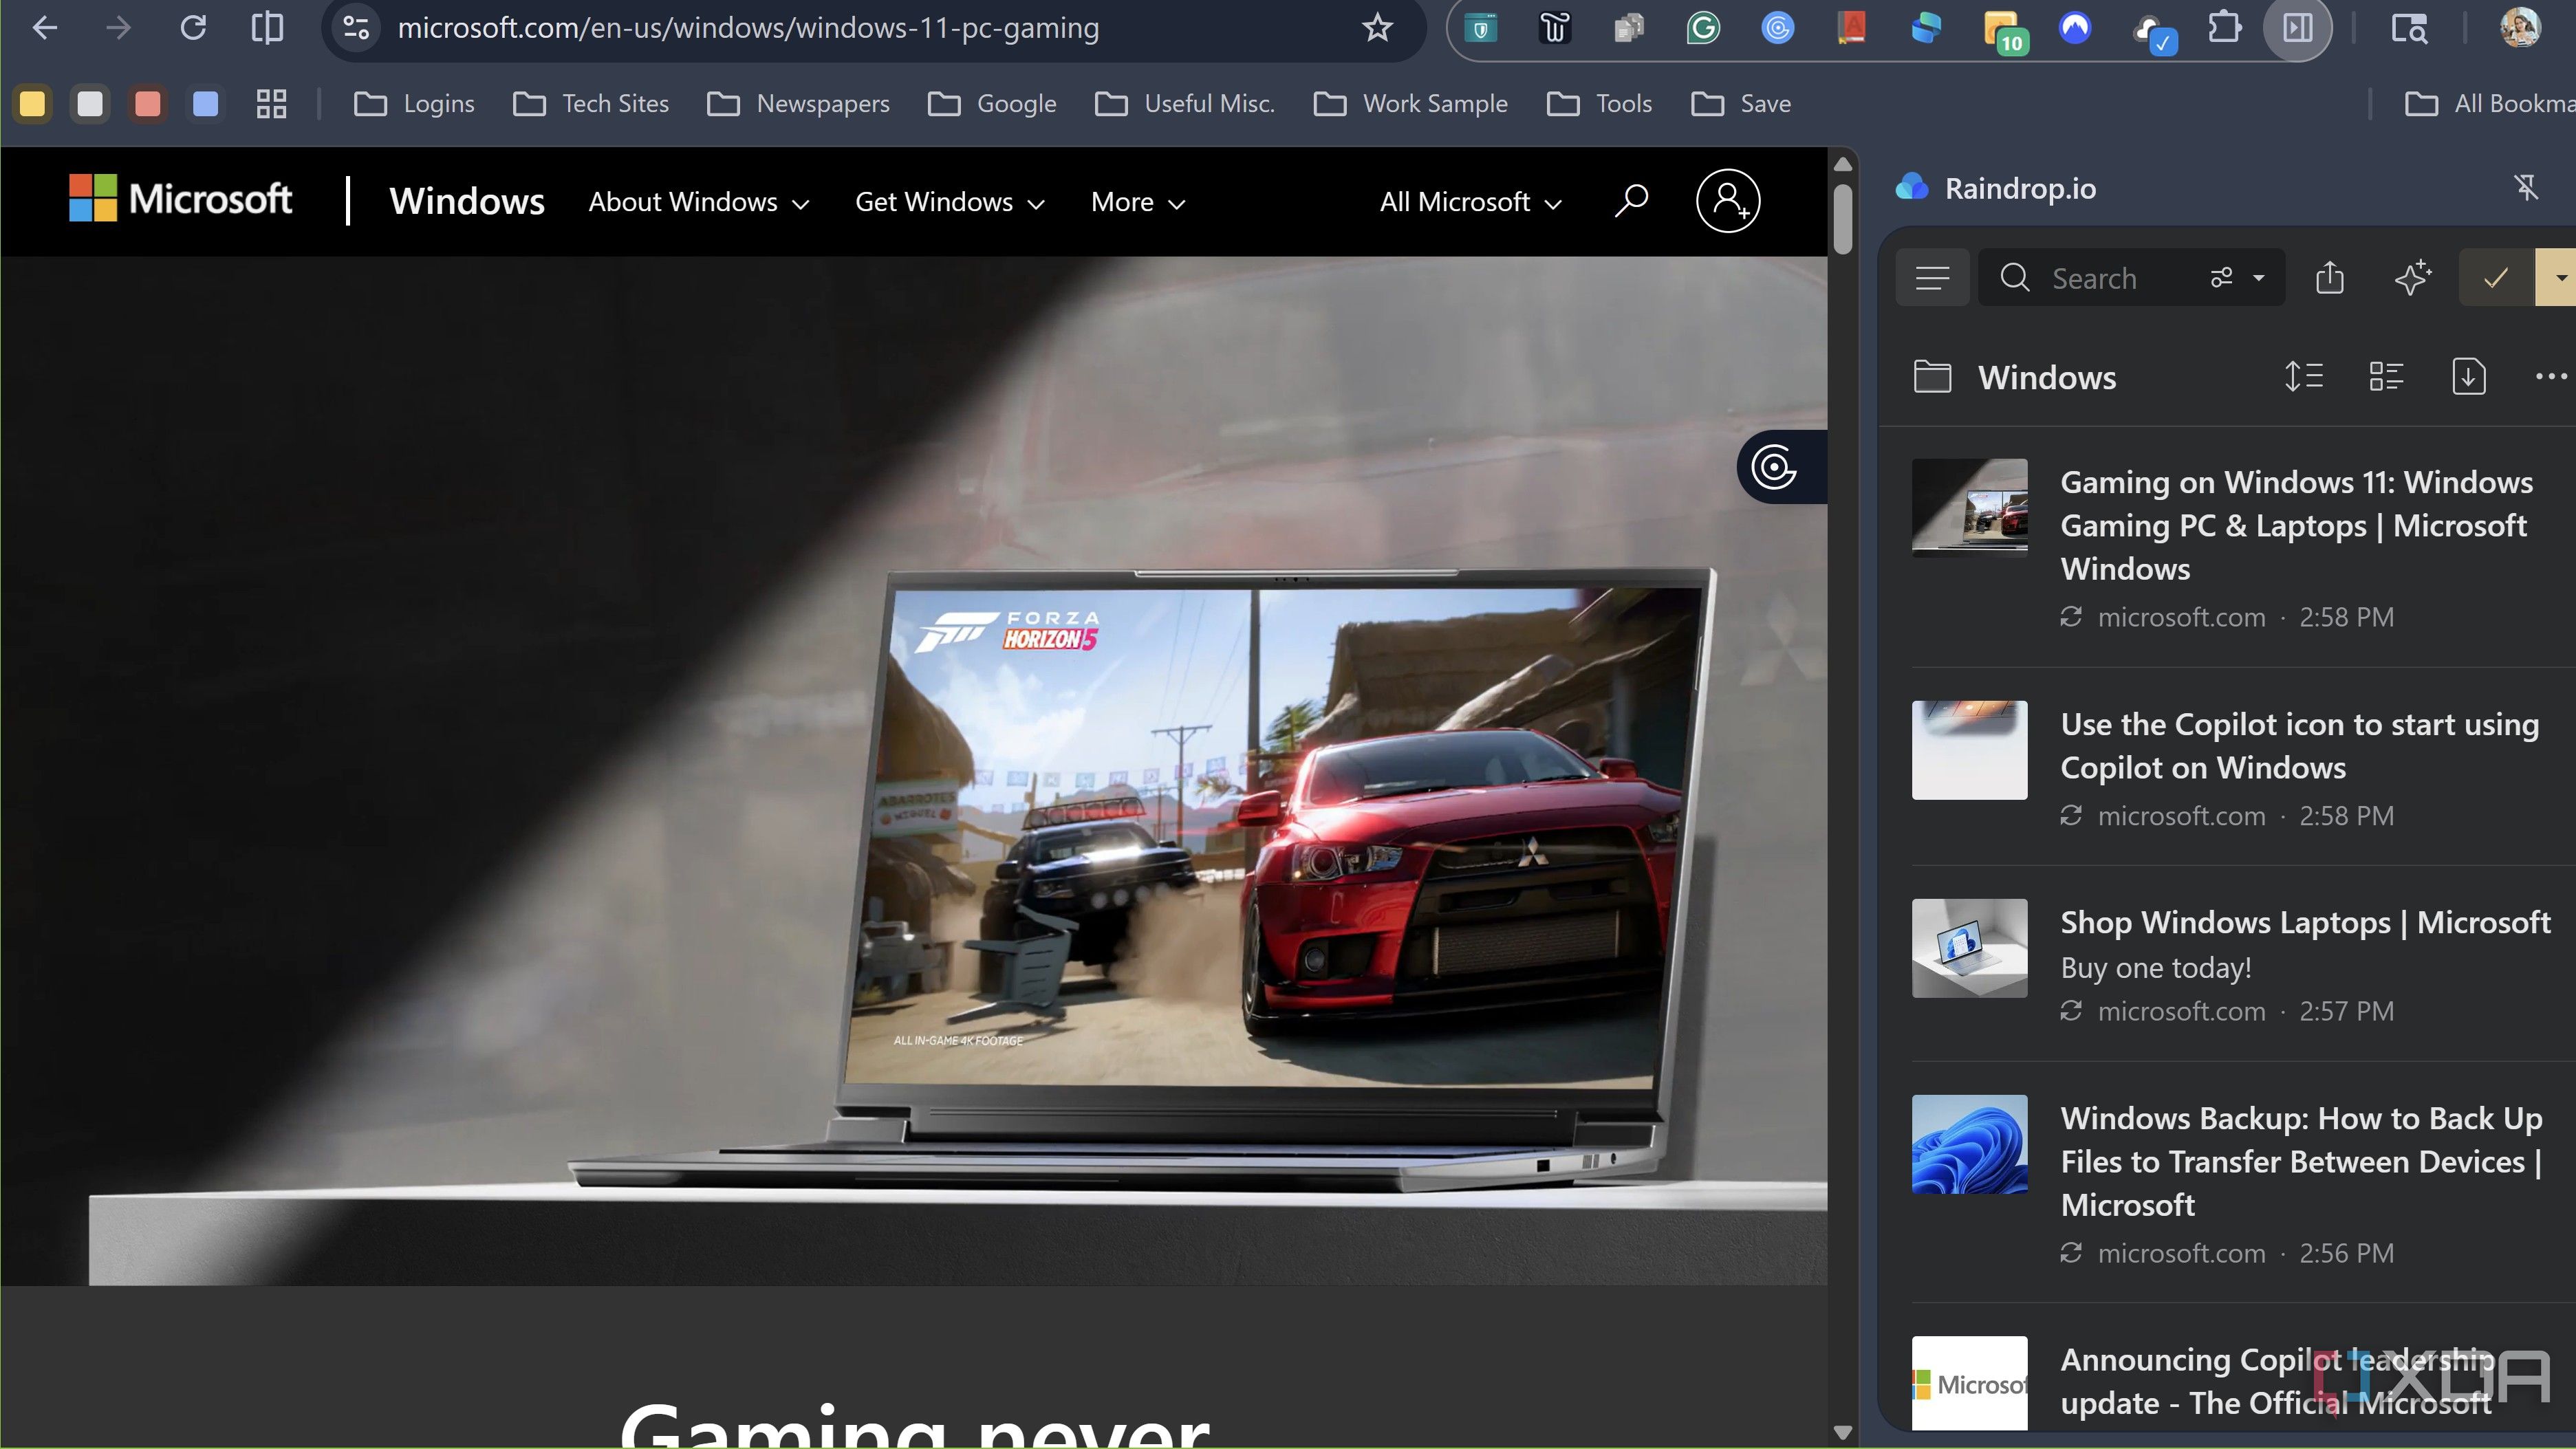Click the Raindrop share icon
This screenshot has height=1449, width=2576.
[x=2329, y=277]
